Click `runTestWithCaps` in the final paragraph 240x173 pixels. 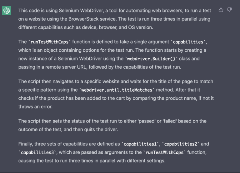[164, 152]
